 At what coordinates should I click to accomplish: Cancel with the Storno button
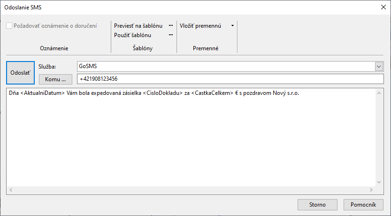pyautogui.click(x=317, y=205)
